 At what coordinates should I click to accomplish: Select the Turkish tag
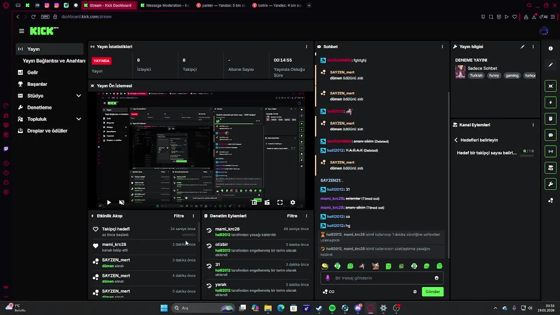tap(476, 76)
